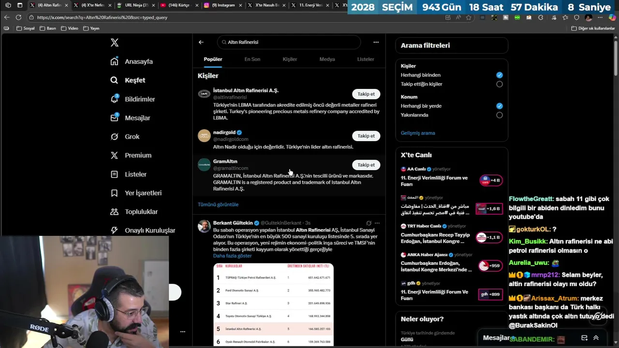Expand post text with 'Daha fazla göster'
This screenshot has width=619, height=348.
(x=232, y=256)
